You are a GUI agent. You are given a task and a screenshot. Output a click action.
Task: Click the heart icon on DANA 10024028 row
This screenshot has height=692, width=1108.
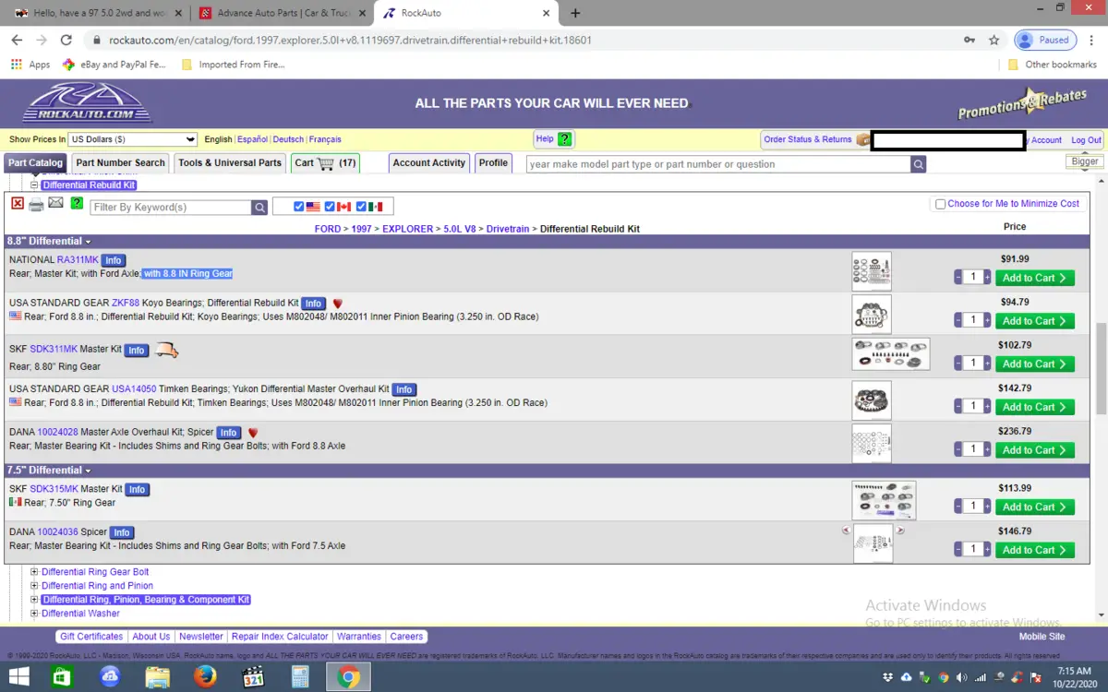[253, 433]
